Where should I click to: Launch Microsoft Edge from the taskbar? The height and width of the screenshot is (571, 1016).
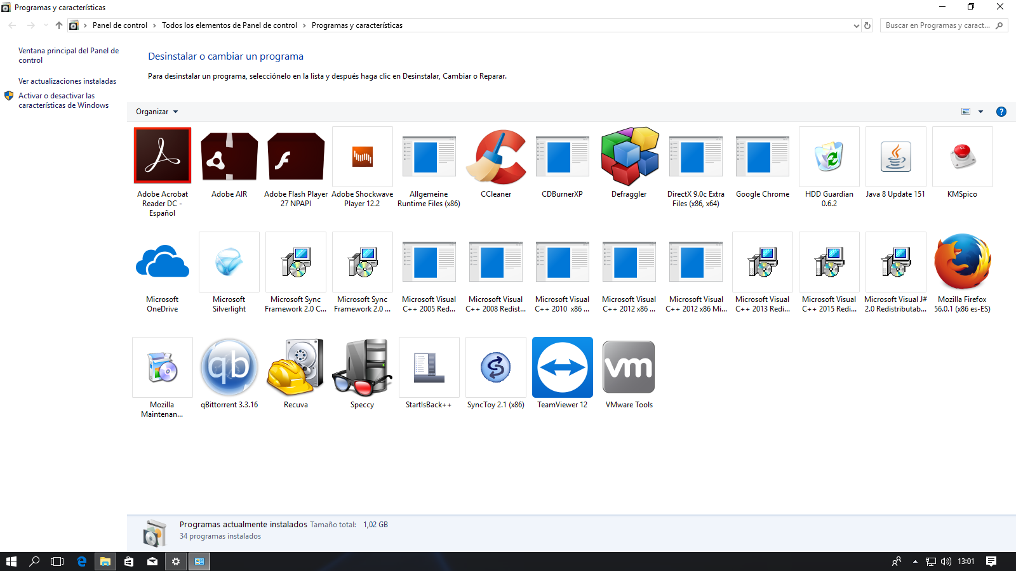82,561
